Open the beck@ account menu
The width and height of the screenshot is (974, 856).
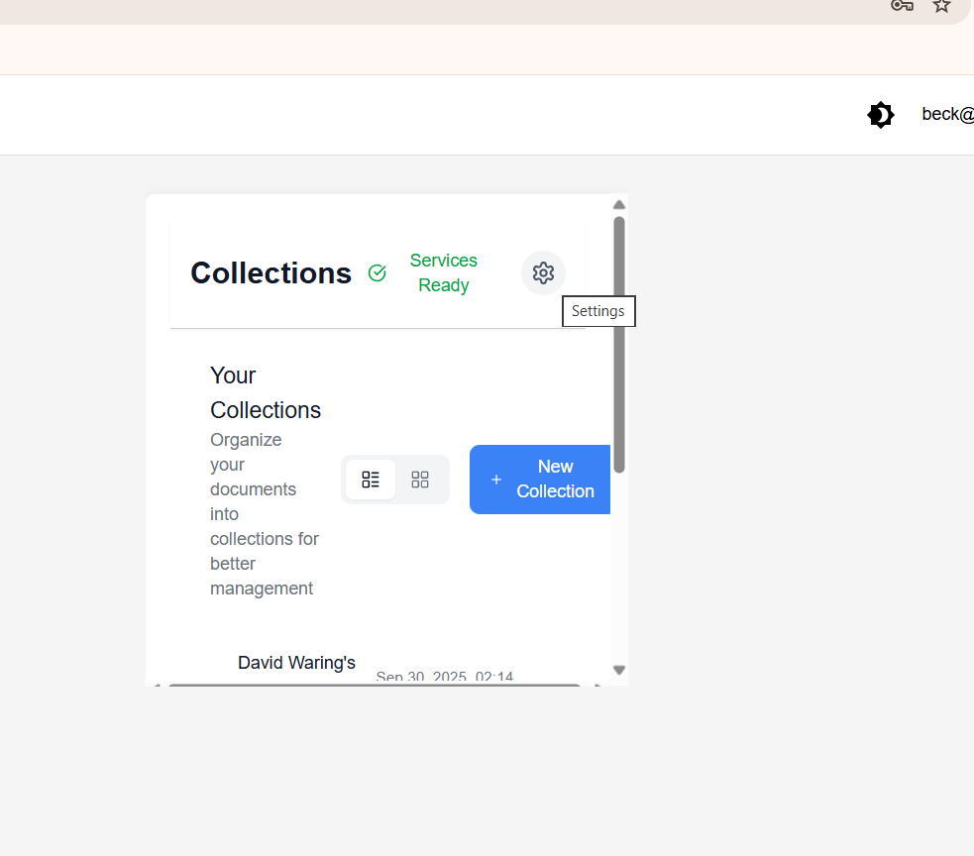coord(946,114)
